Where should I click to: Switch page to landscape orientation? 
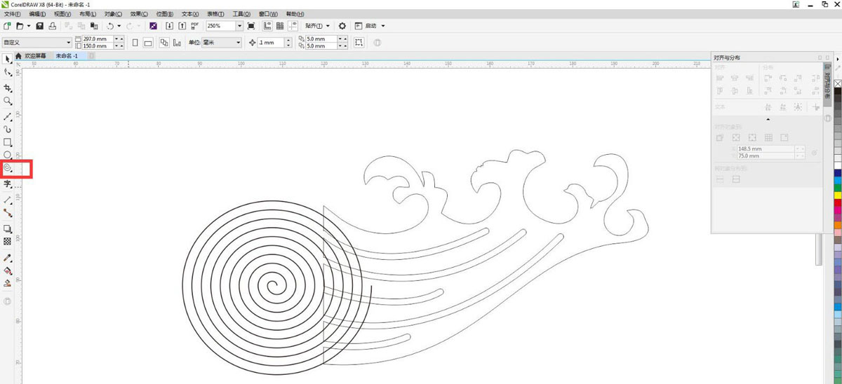(148, 43)
